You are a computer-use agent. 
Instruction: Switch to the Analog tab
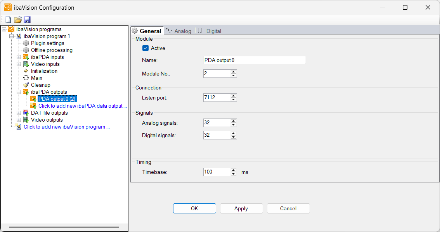point(179,31)
